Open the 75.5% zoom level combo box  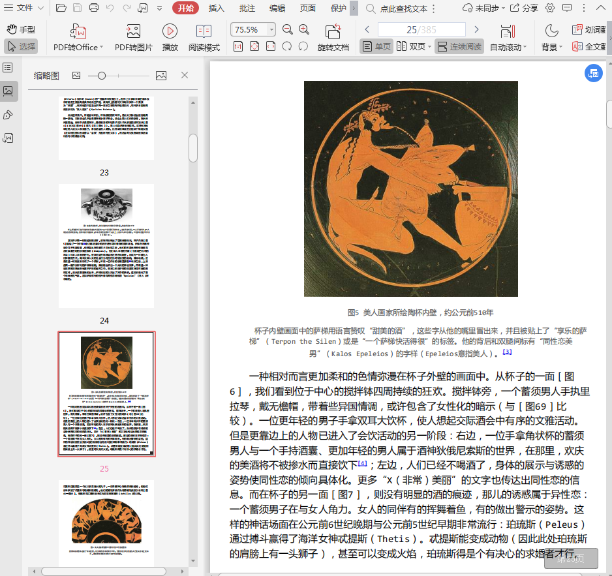(x=253, y=29)
